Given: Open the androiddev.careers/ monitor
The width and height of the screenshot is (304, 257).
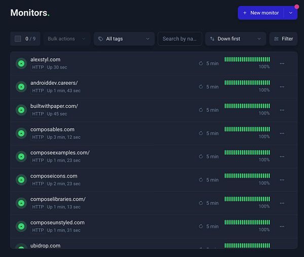Looking at the screenshot, I should pyautogui.click(x=54, y=83).
